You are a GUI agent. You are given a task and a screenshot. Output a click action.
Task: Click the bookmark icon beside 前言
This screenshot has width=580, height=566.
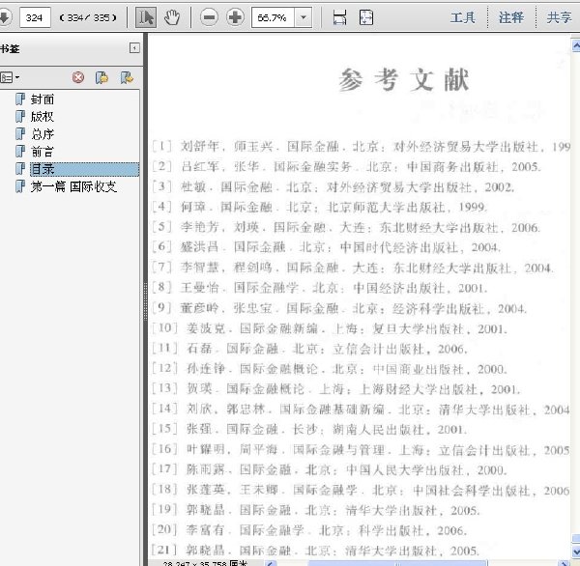pyautogui.click(x=20, y=152)
